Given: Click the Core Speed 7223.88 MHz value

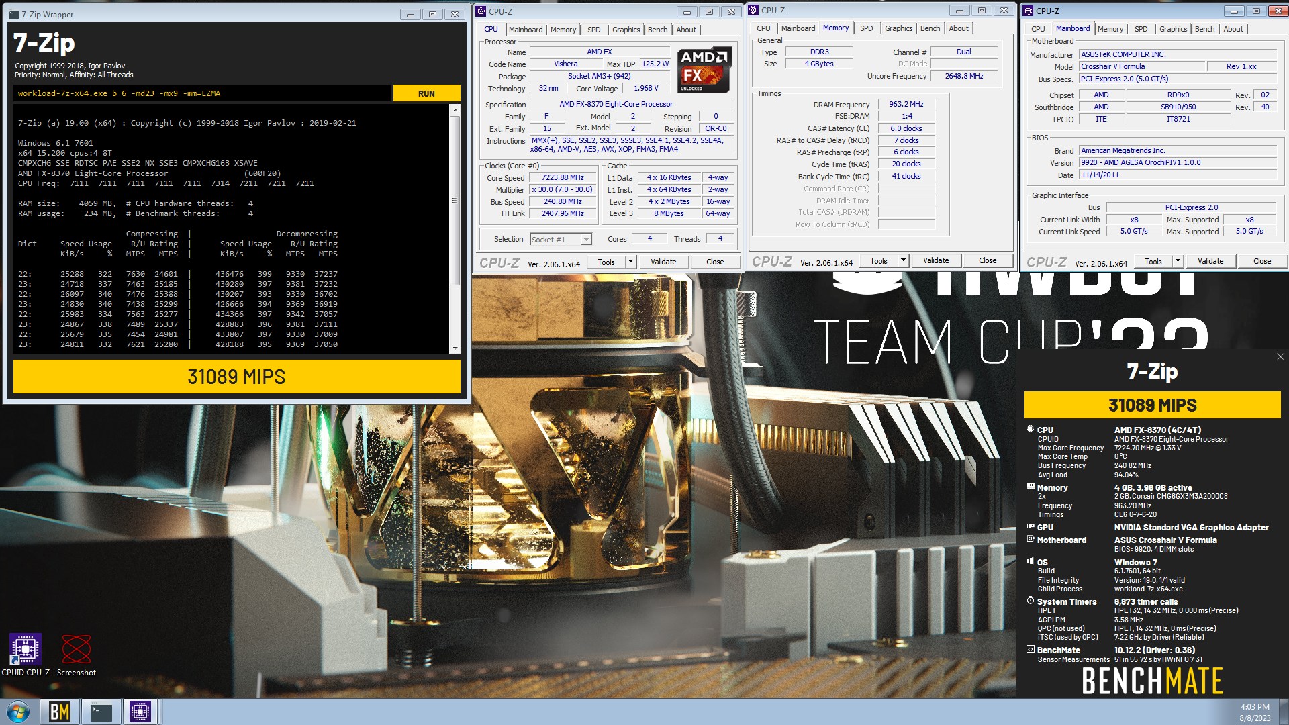Looking at the screenshot, I should click(x=563, y=177).
